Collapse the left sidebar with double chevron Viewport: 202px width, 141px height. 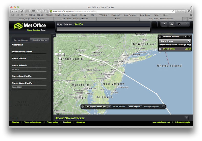point(54,36)
